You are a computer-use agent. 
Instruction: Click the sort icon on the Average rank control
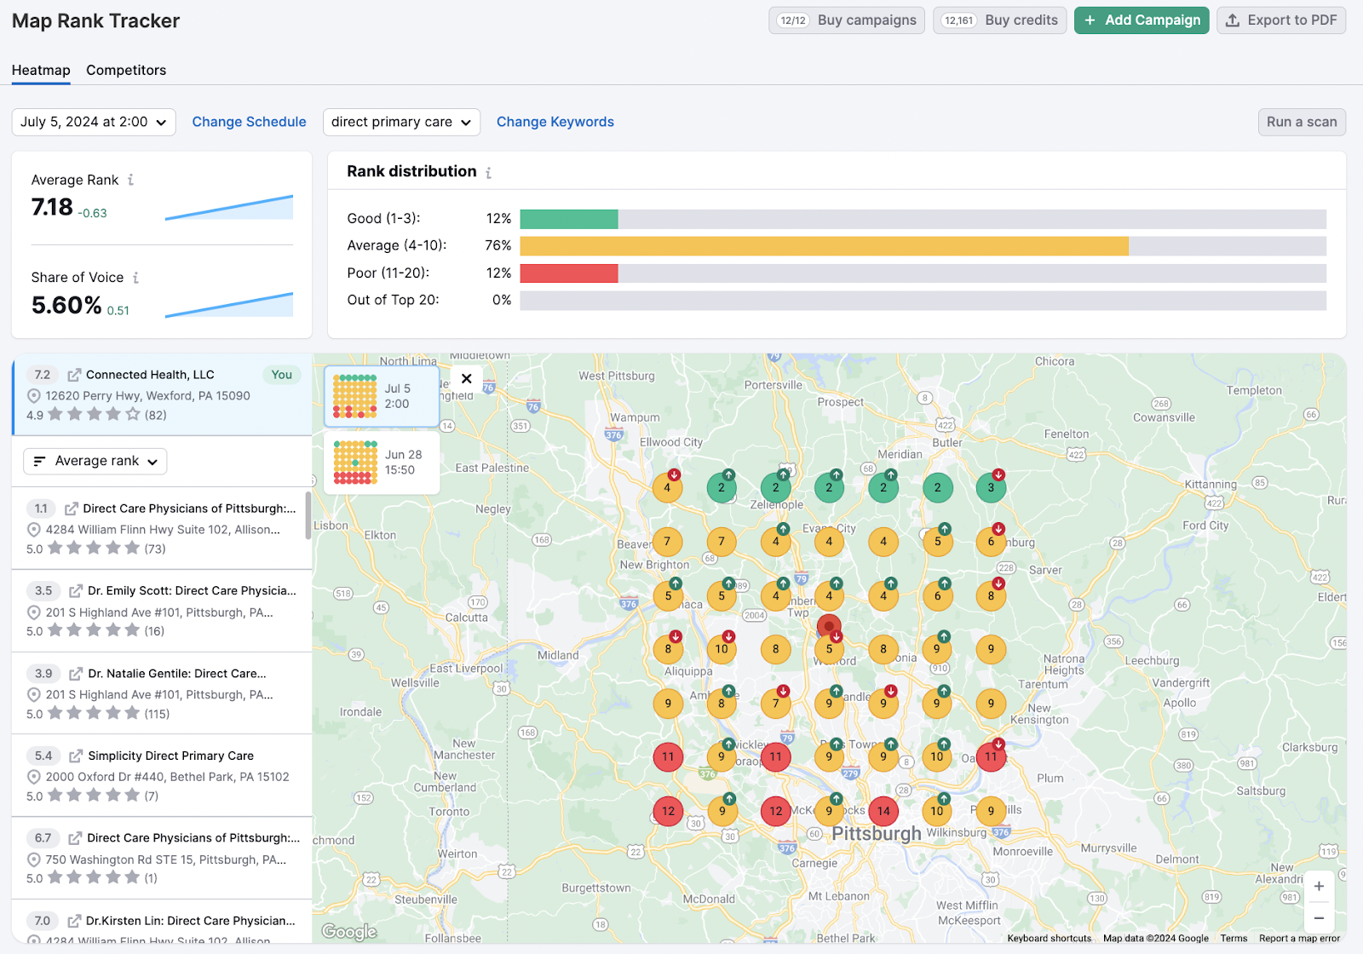tap(39, 461)
